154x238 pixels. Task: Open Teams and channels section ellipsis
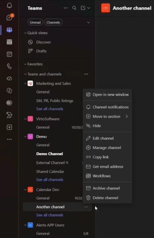pyautogui.click(x=86, y=74)
